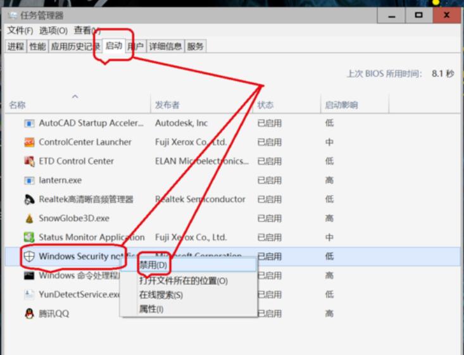This screenshot has width=464, height=355.
Task: Open the 应用历史记录 tab
Action: [x=75, y=46]
